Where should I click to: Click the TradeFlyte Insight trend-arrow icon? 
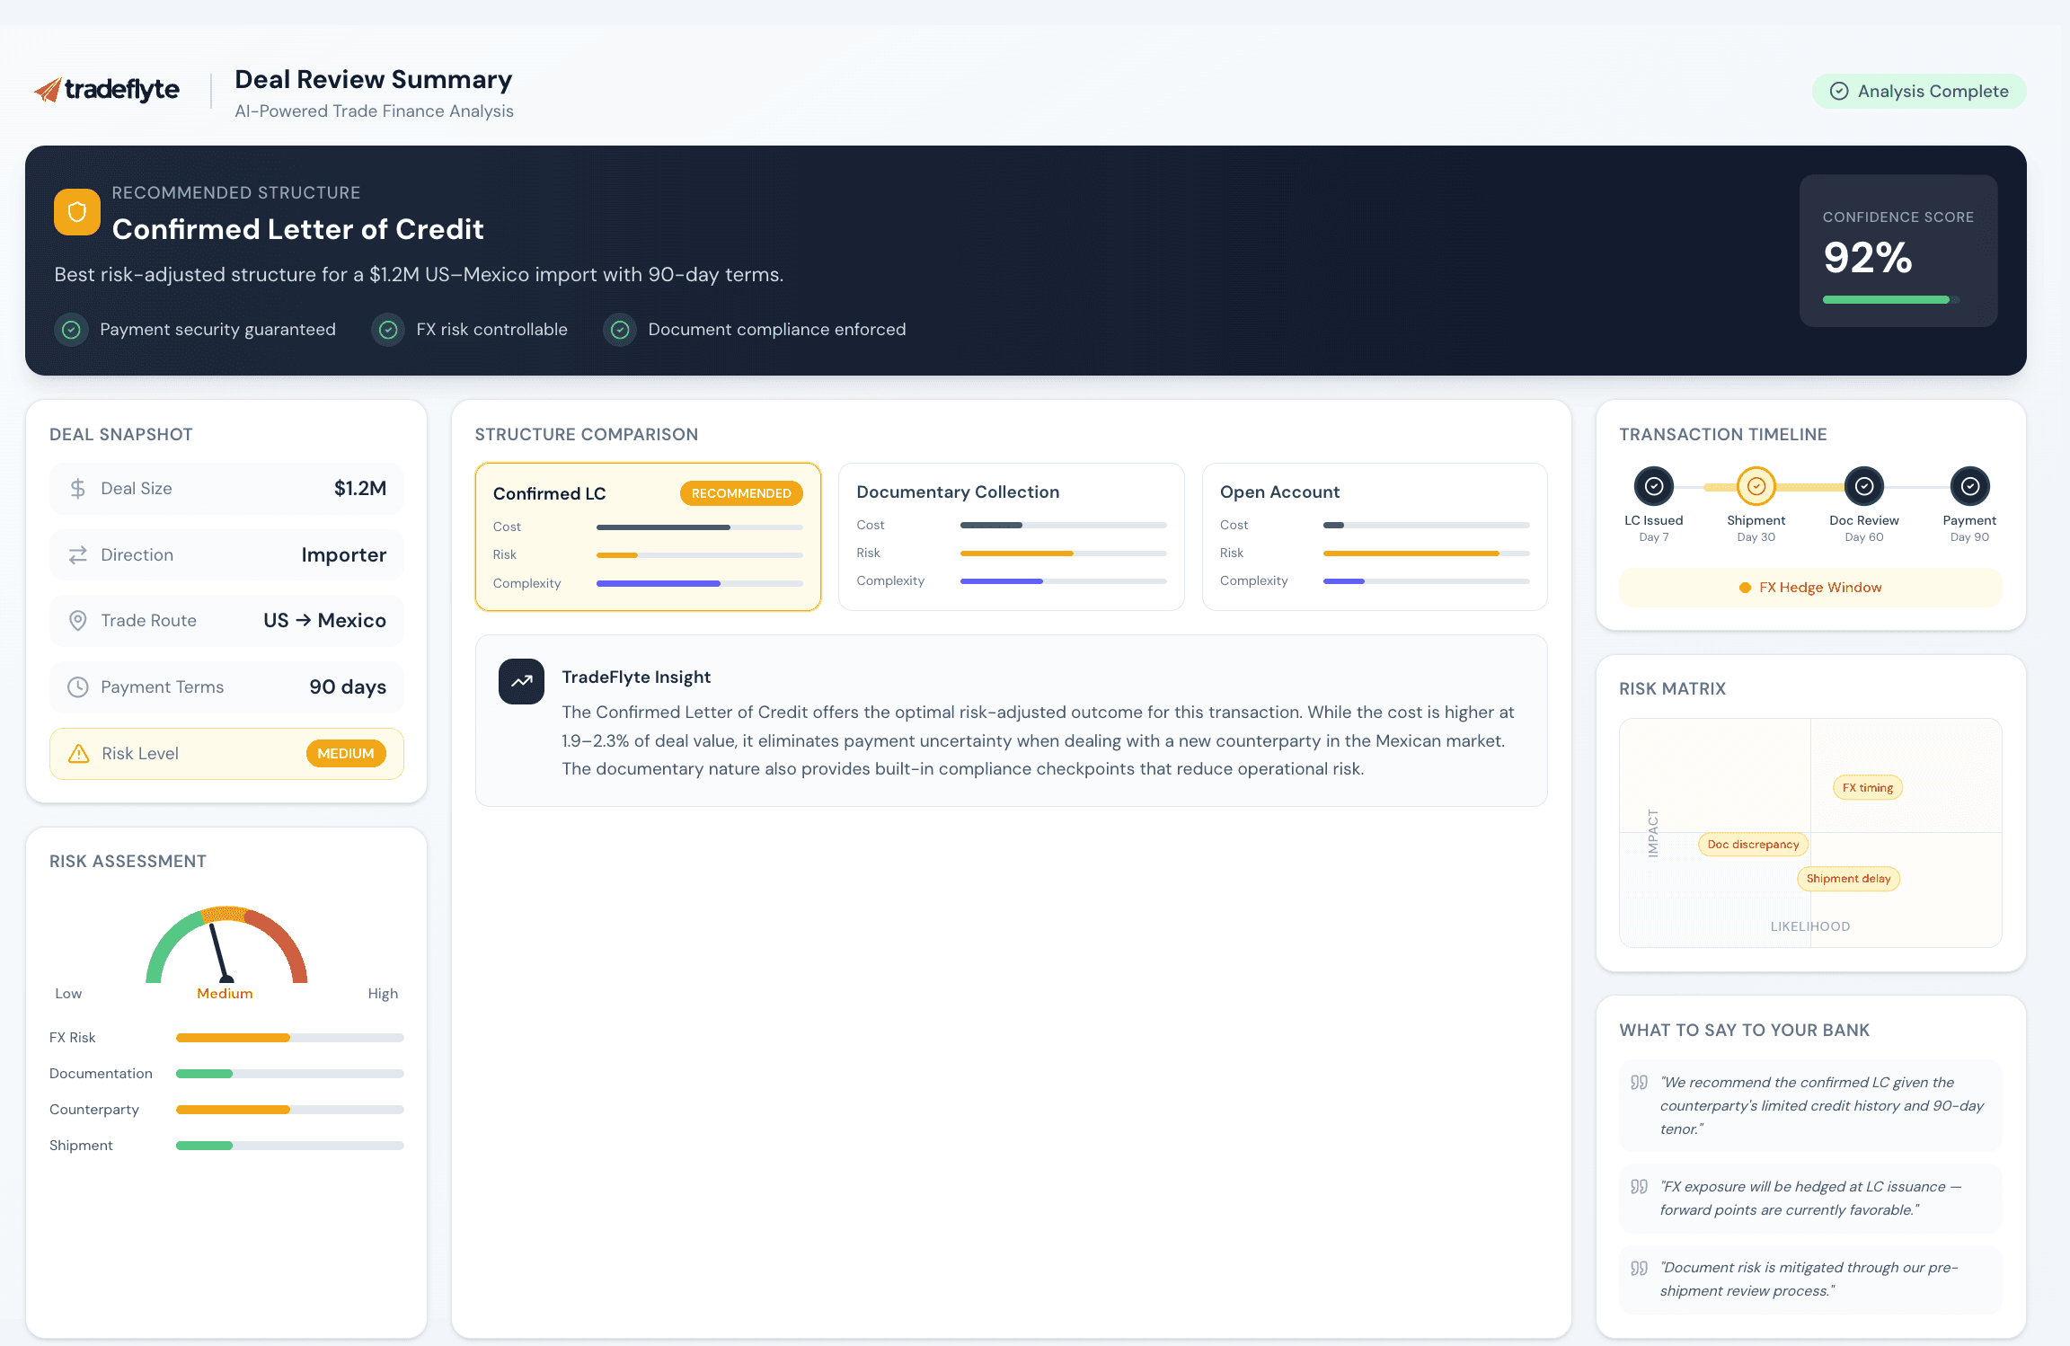pos(521,681)
